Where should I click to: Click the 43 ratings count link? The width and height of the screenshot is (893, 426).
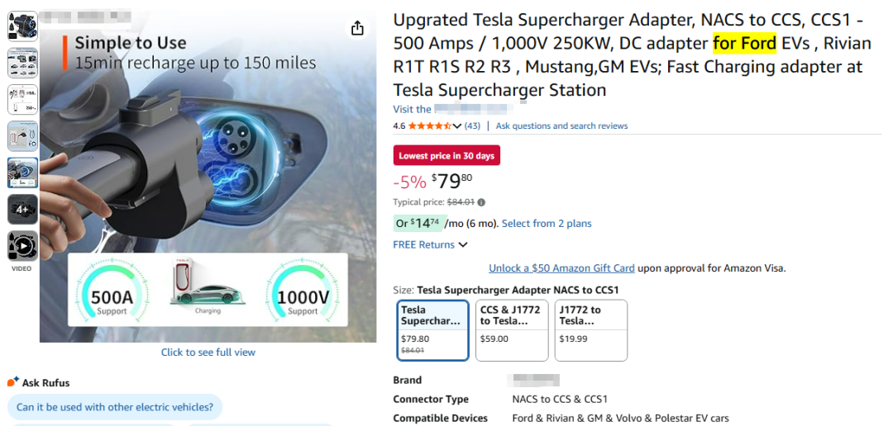tap(472, 126)
